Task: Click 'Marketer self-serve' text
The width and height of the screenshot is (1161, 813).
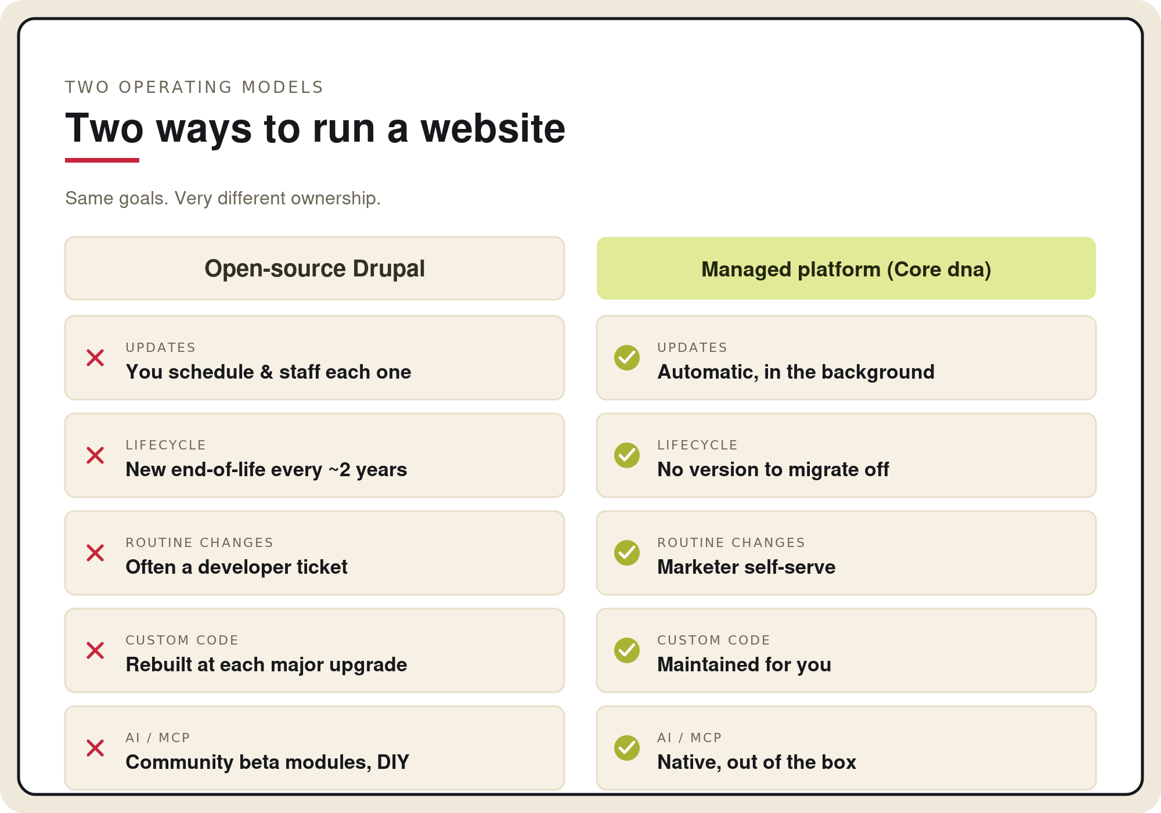Action: pos(747,567)
